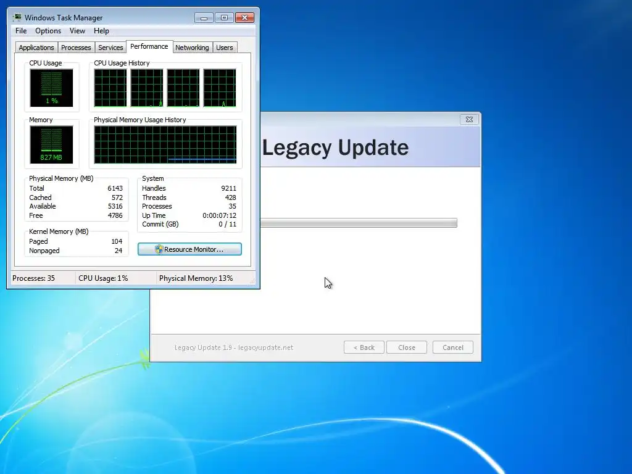Select the Performance tab
The image size is (632, 474).
point(149,46)
